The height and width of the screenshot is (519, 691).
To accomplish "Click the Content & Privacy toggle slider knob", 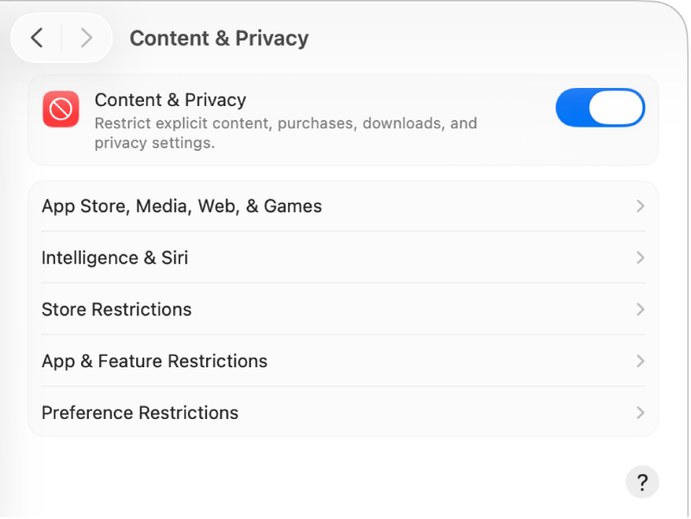I will click(x=619, y=108).
